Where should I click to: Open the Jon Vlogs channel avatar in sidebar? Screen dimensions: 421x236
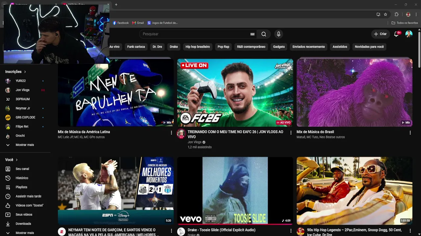coord(8,90)
